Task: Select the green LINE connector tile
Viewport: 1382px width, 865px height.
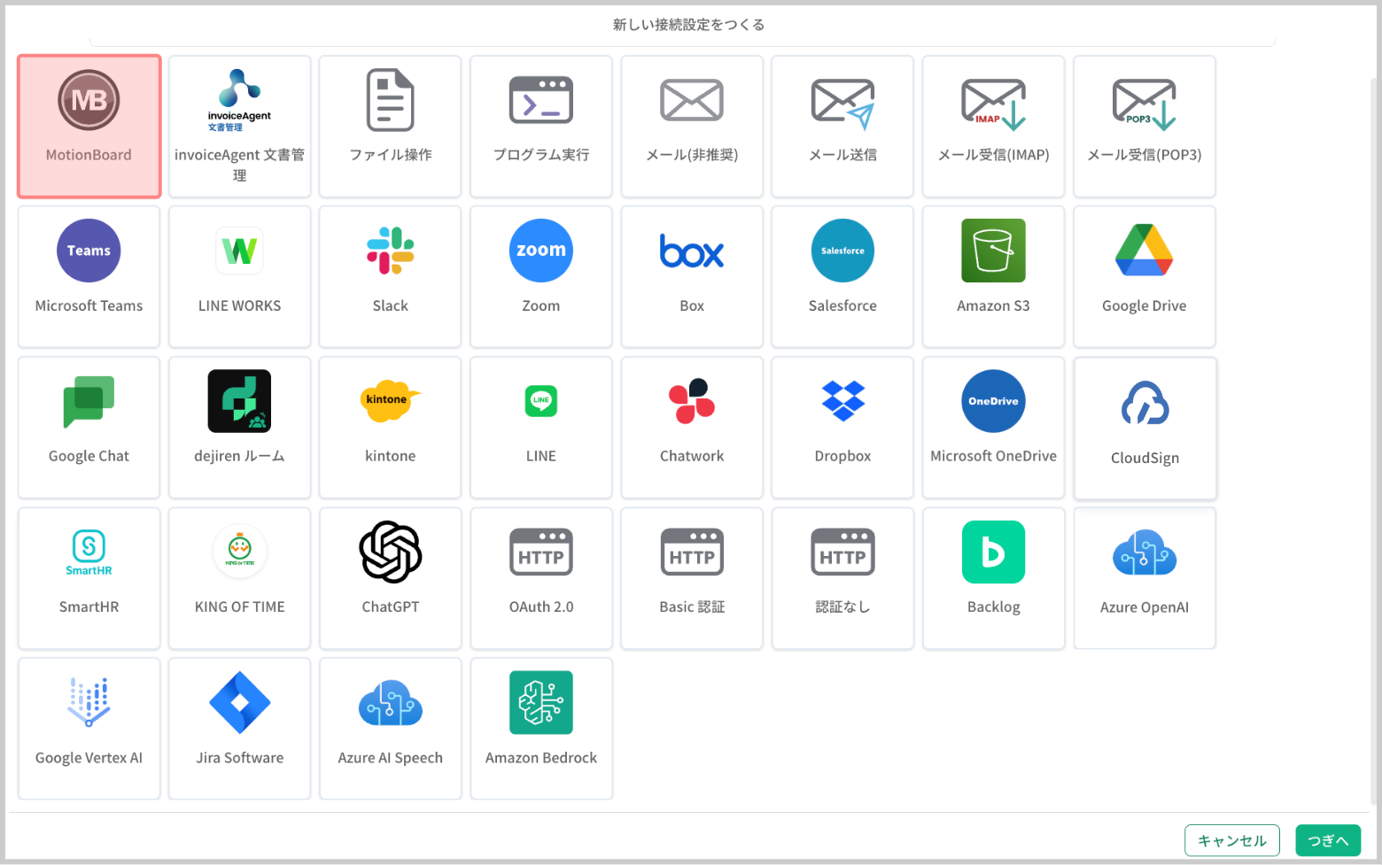Action: click(x=541, y=428)
